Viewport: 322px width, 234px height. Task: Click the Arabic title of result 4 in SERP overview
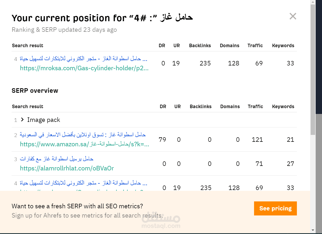click(x=84, y=183)
